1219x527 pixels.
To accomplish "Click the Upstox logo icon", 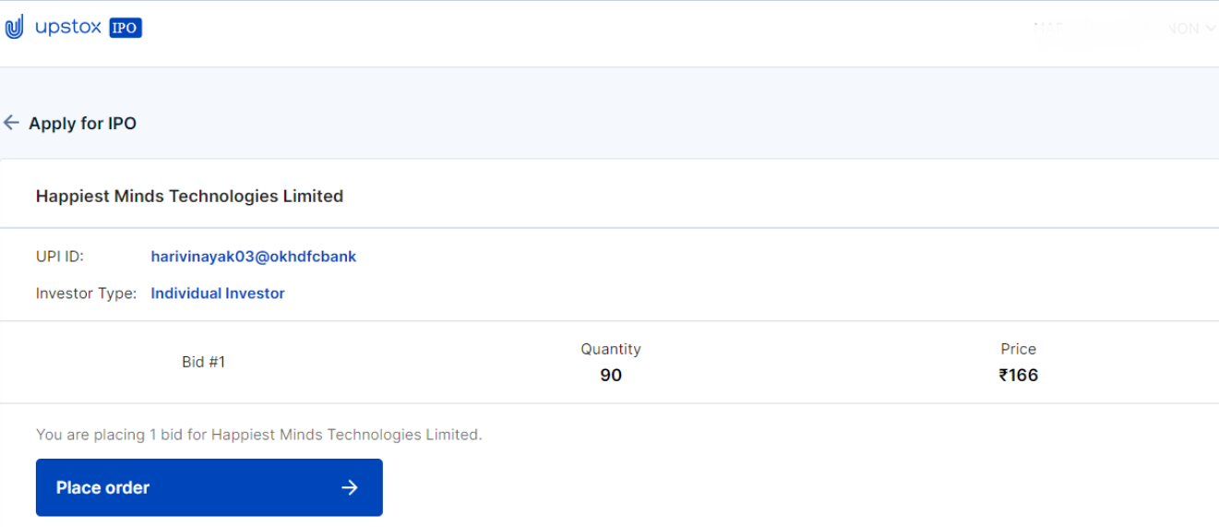I will pyautogui.click(x=15, y=28).
